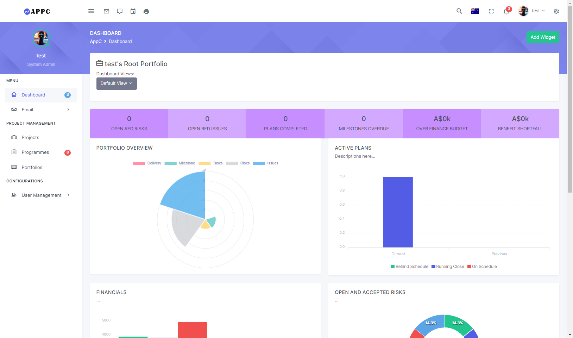Open Projects in the sidebar
The image size is (573, 338).
coord(30,138)
